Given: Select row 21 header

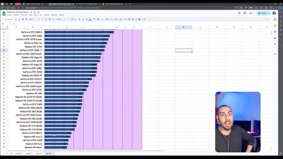Looking at the screenshot, I should [x=4, y=50].
